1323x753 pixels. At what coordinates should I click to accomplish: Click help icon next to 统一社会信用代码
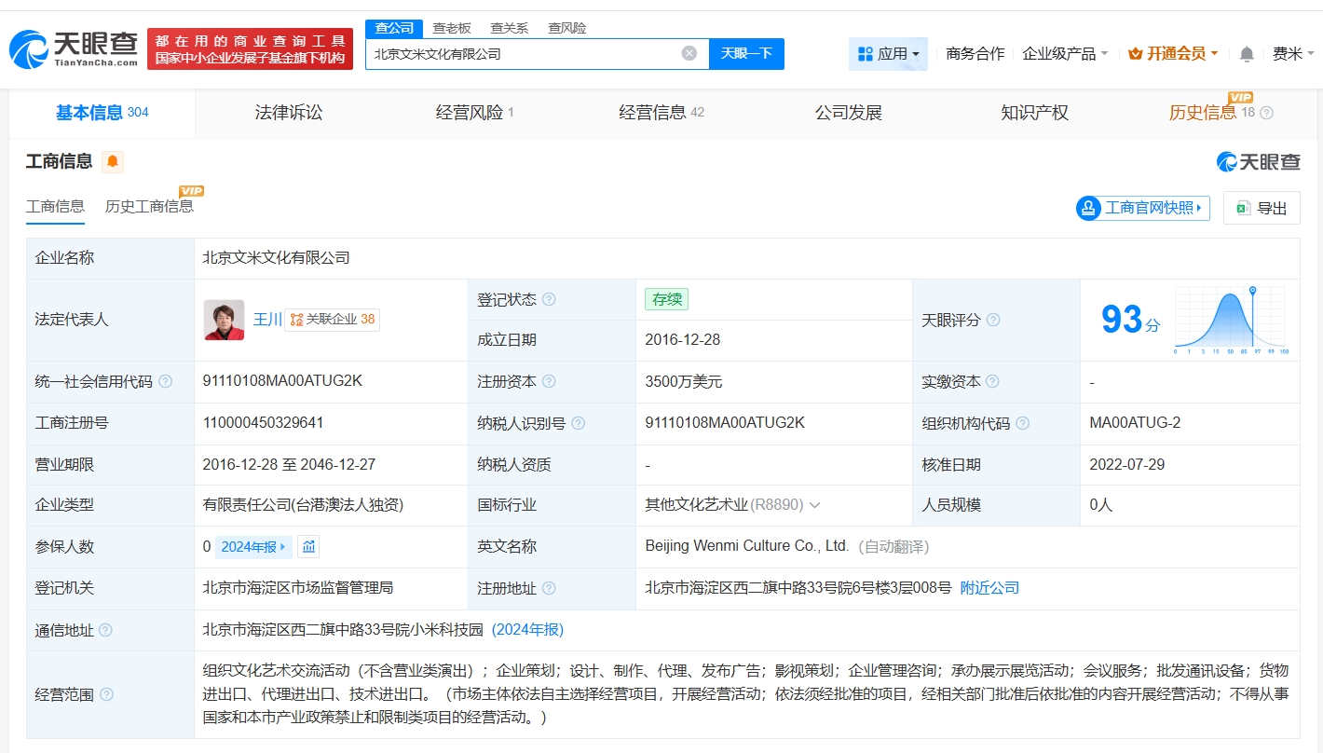(166, 381)
